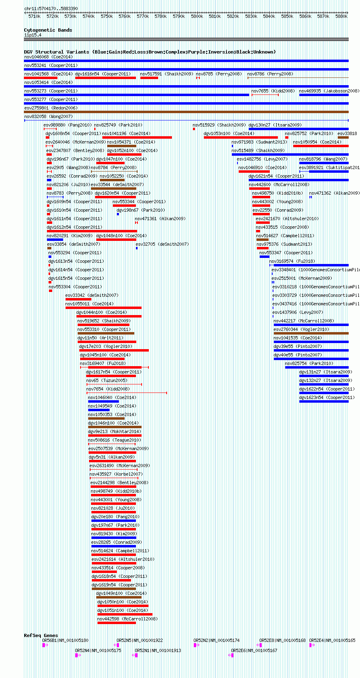Screen dimensions: 360x678
Task: Click variant label dgv130n27 (Itsara2009)
Action: [275, 125]
